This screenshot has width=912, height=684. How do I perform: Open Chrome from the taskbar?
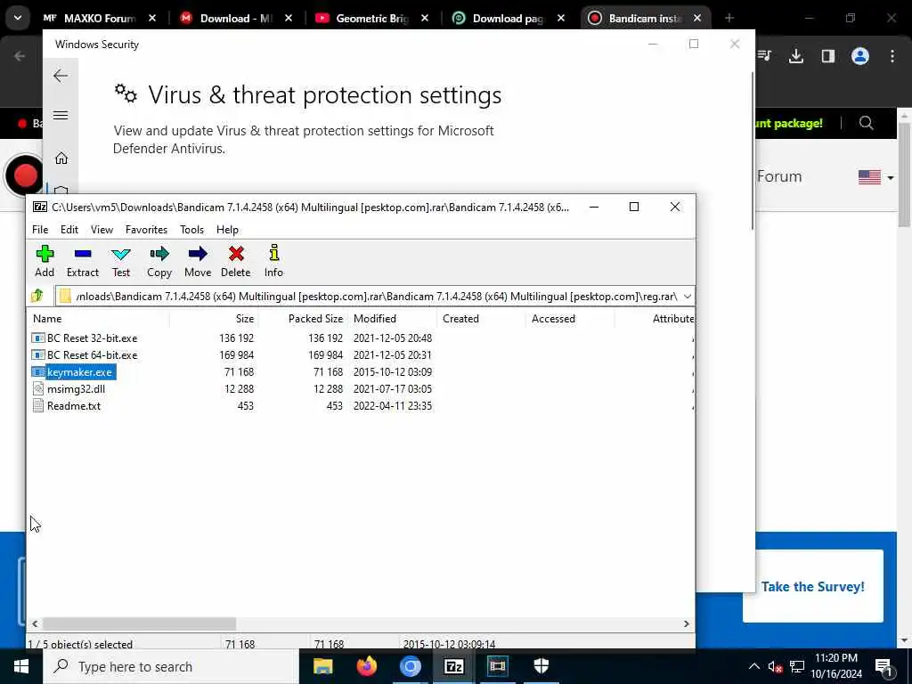[x=410, y=666]
